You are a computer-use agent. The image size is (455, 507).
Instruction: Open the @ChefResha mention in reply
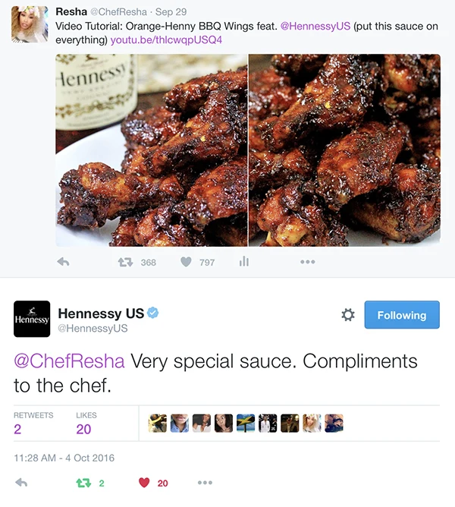tap(69, 361)
